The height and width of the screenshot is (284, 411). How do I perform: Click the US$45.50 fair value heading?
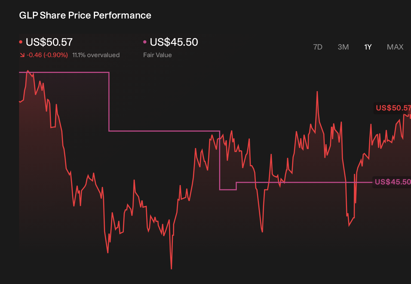click(174, 42)
